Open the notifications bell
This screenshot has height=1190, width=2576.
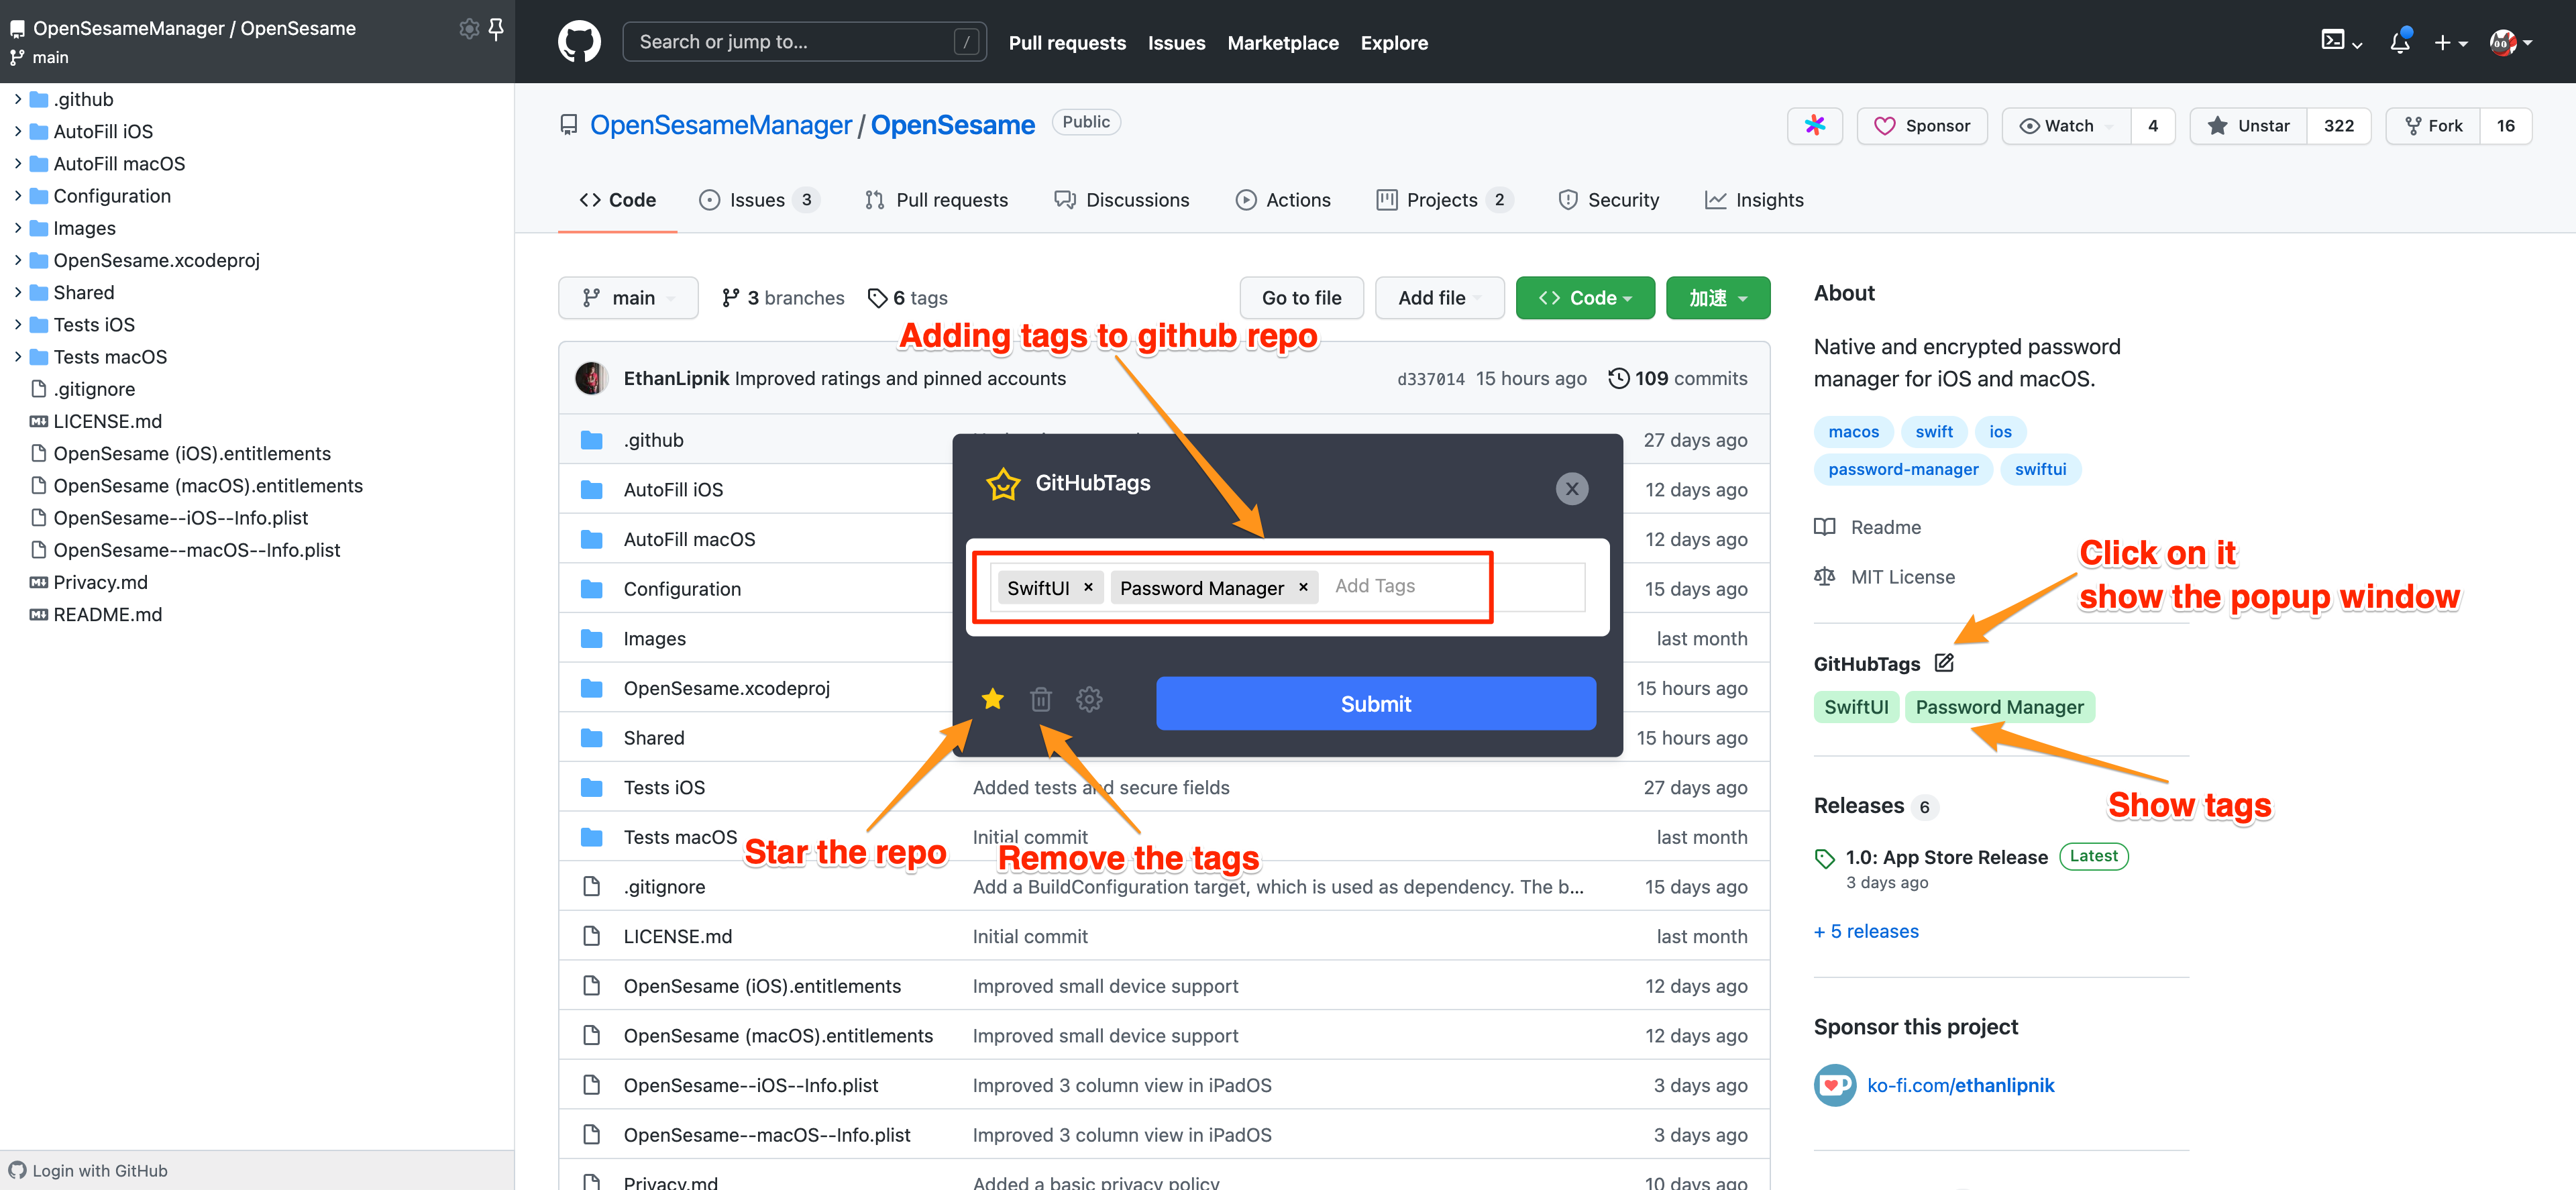tap(2399, 42)
